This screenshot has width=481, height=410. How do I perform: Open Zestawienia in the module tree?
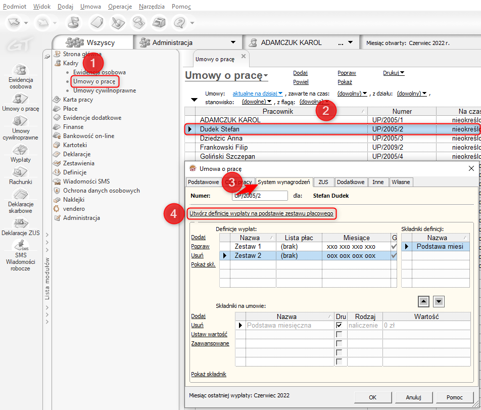78,163
